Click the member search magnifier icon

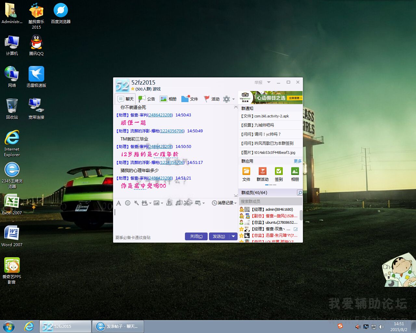click(300, 193)
